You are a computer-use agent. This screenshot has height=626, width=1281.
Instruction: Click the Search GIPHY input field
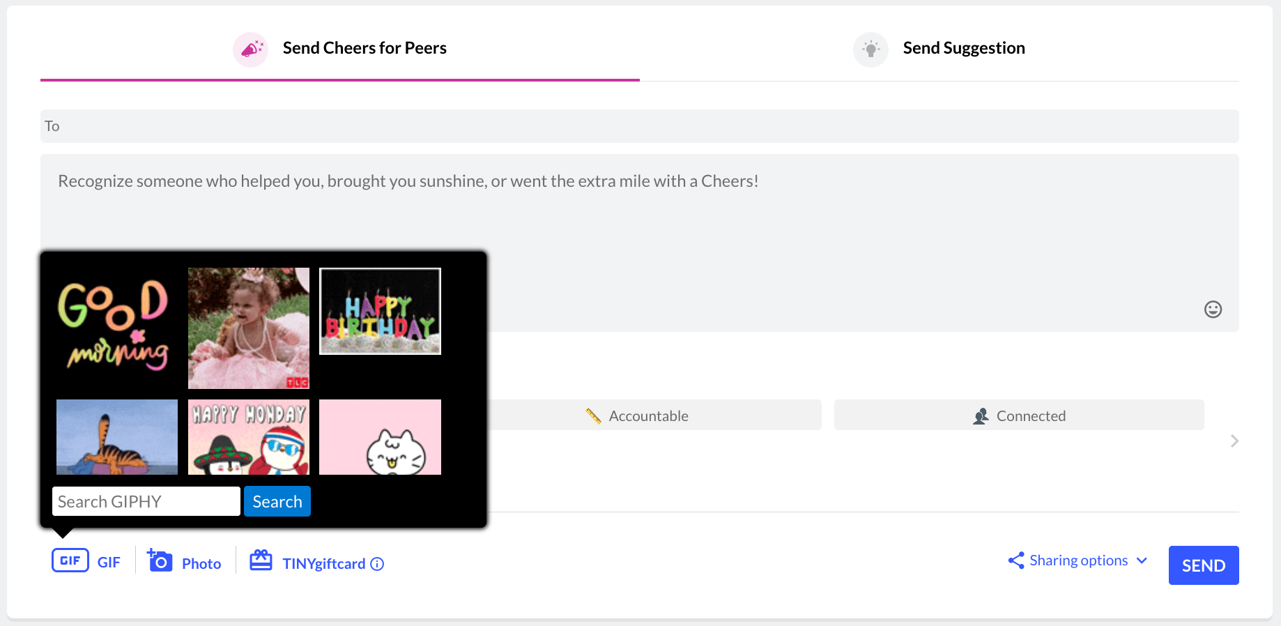coord(146,501)
